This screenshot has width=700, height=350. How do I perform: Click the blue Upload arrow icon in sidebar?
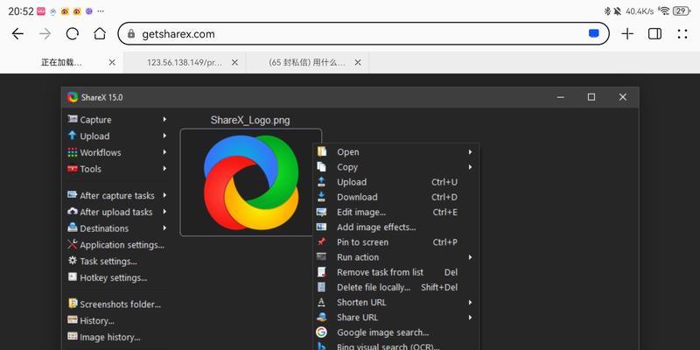[x=73, y=136]
